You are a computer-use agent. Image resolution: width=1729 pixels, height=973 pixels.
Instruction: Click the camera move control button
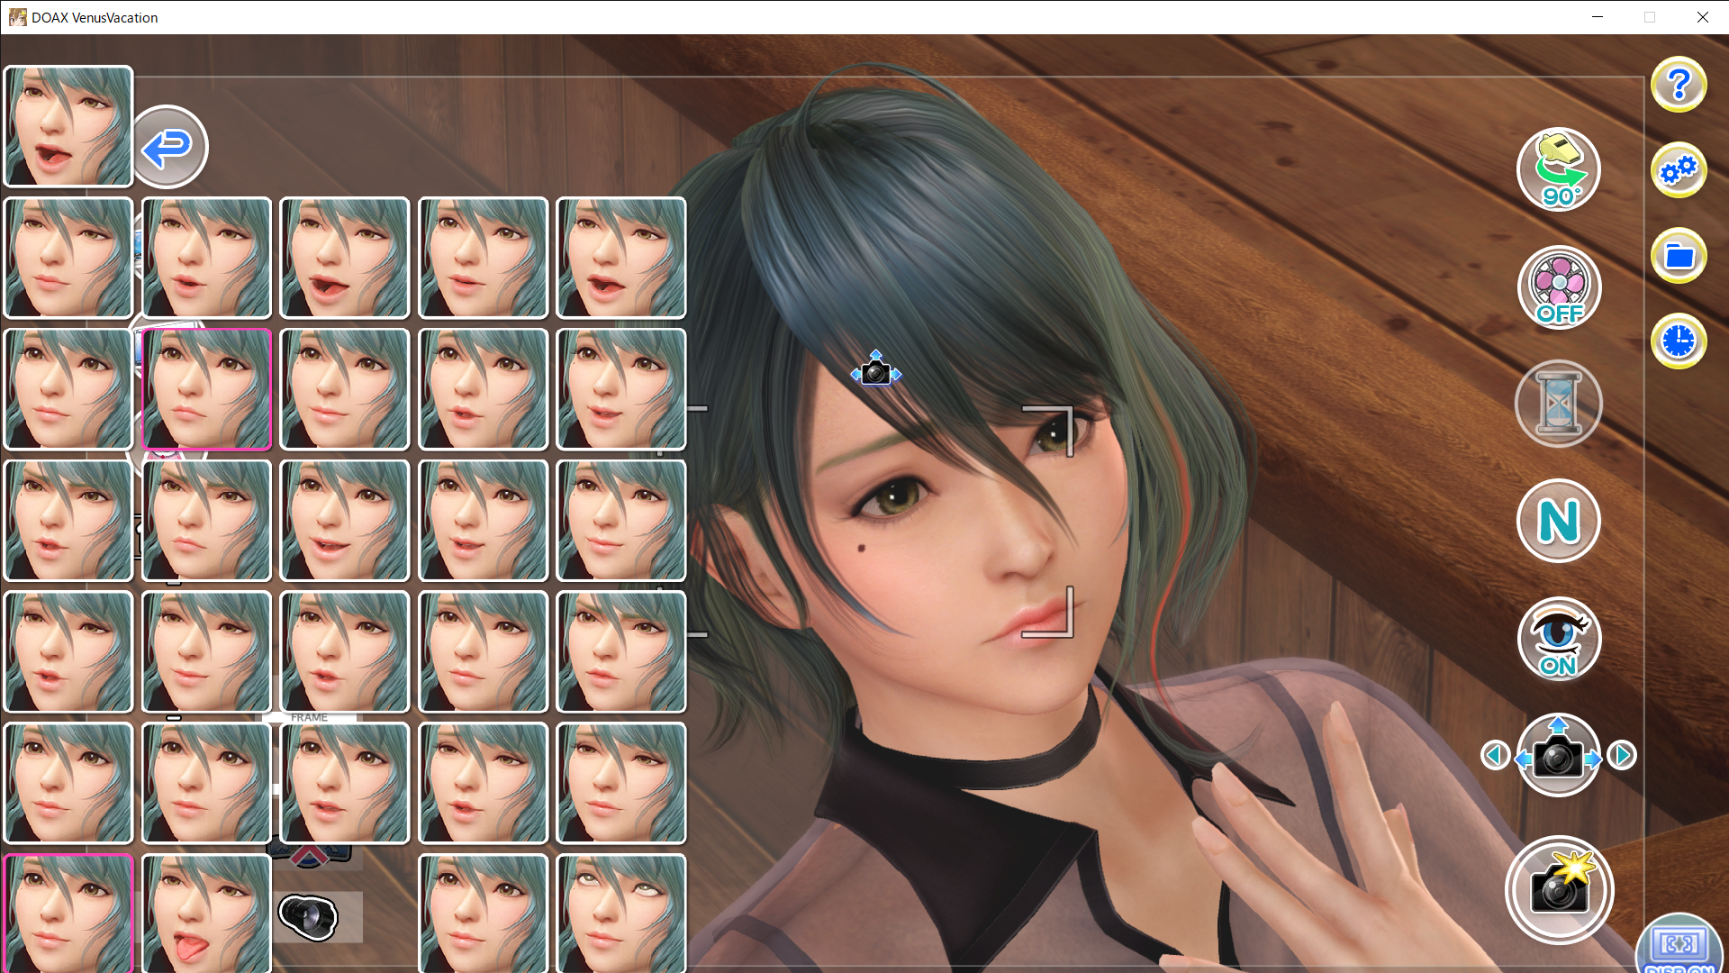tap(1558, 755)
